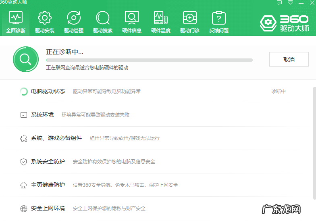Click the large green magnifier diagnosis icon
Screen dimensions: 316x221
coord(26,59)
